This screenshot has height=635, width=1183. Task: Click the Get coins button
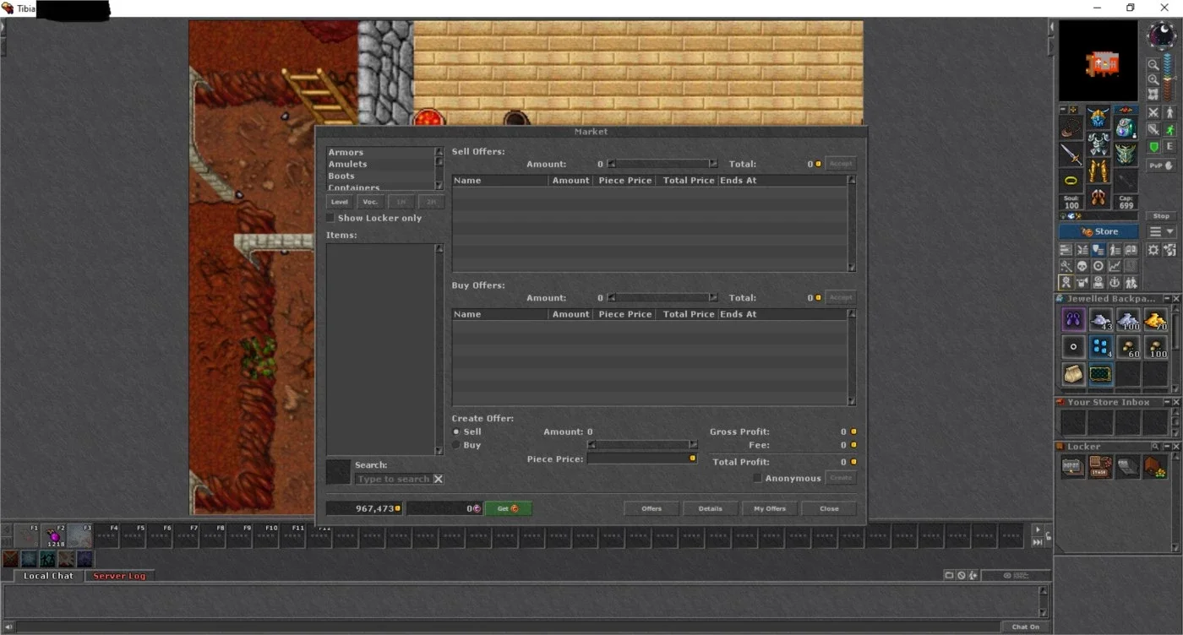tap(508, 508)
